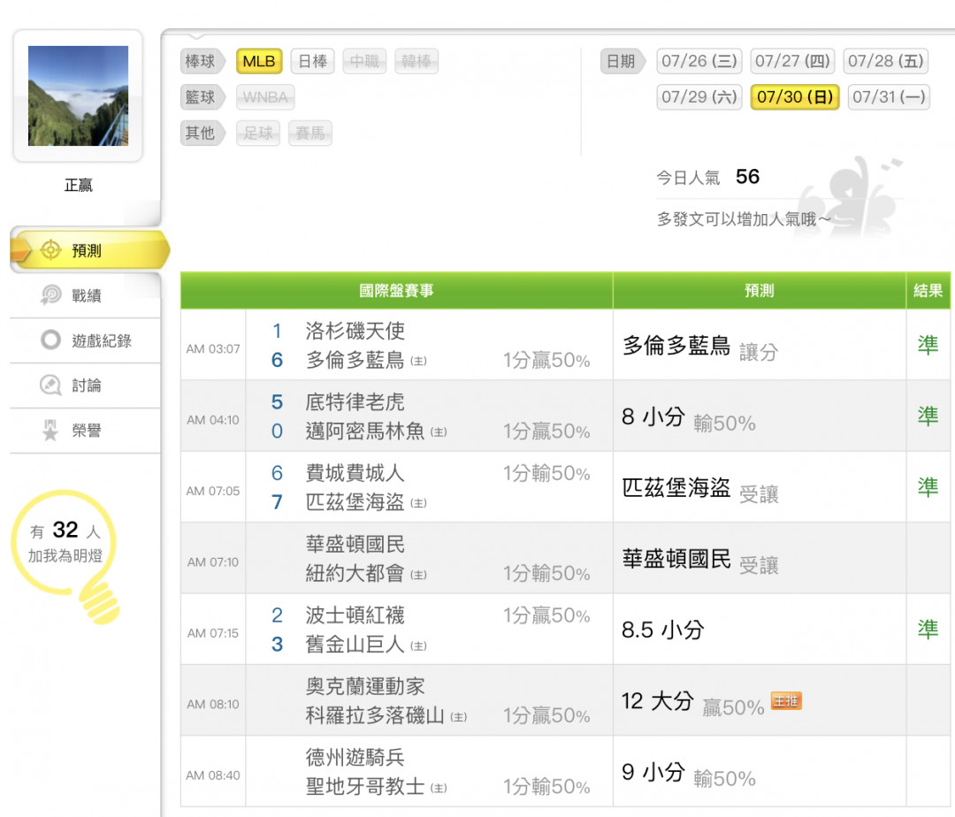Screen dimensions: 955x817
Task: Click prediction 8 小分 輸50%
Action: pos(689,418)
